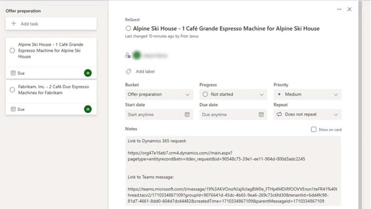Viewport: 371px width, 209px height.
Task: Click the repeat arrows icon
Action: coord(279,114)
